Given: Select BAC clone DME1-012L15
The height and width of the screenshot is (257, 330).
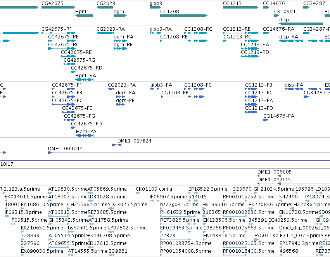Looking at the screenshot, I should coord(274,180).
